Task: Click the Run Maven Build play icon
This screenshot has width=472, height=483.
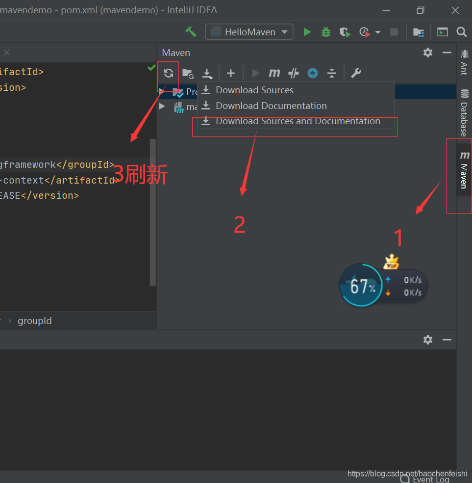Action: tap(255, 73)
